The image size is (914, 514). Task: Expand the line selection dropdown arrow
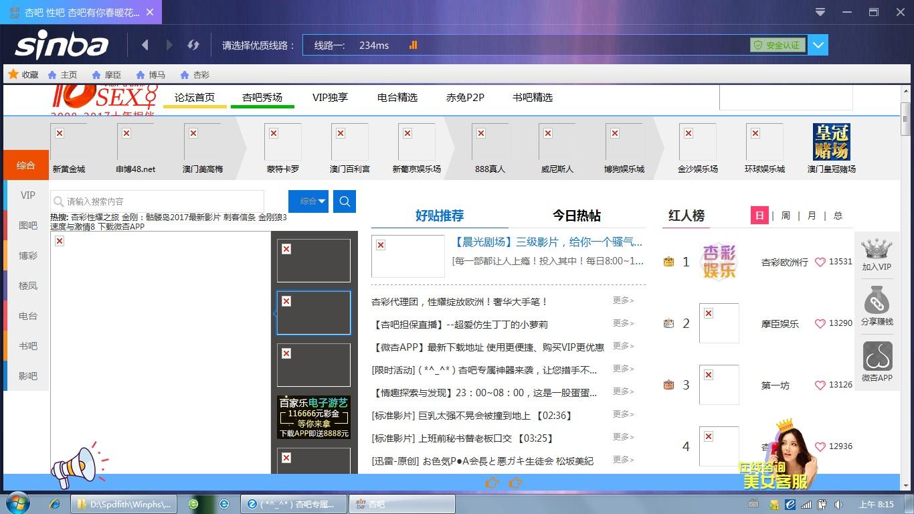click(818, 45)
